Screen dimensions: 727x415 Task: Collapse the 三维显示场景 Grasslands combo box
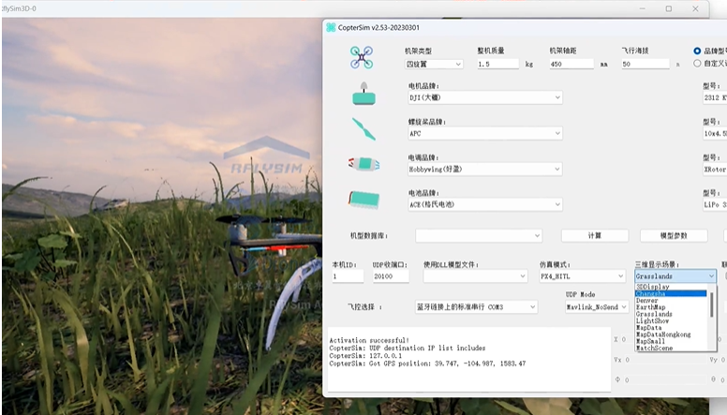[x=675, y=276]
